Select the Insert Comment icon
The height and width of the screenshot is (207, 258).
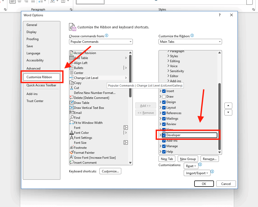[72, 163]
